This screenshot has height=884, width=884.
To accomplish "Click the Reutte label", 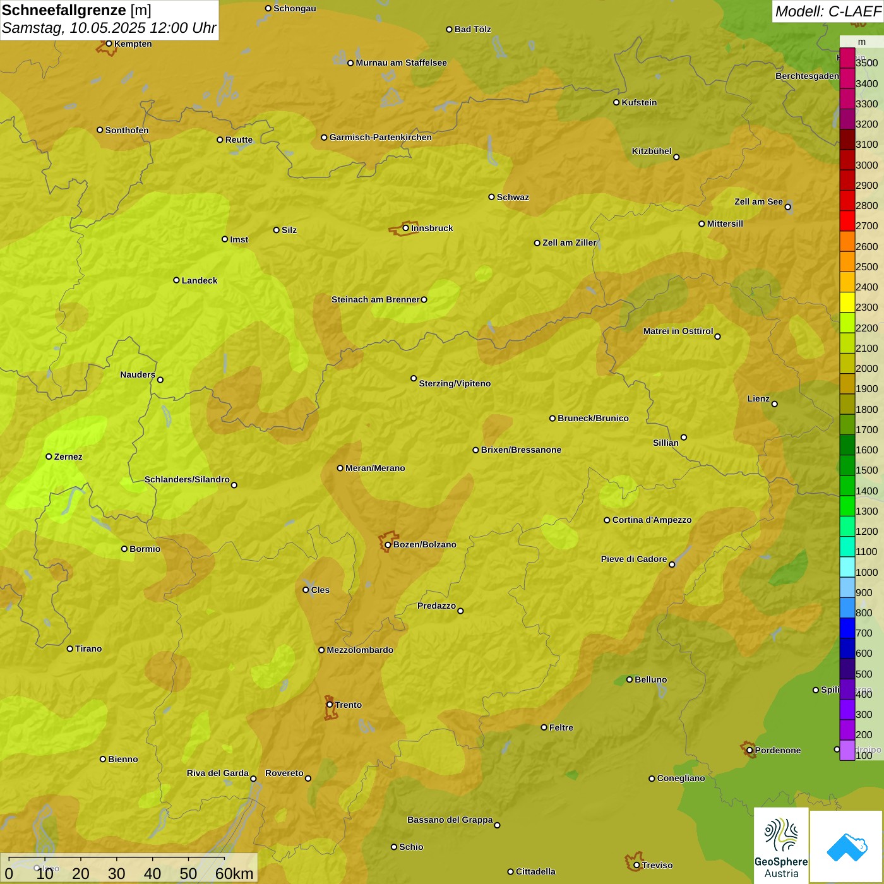I will [239, 140].
